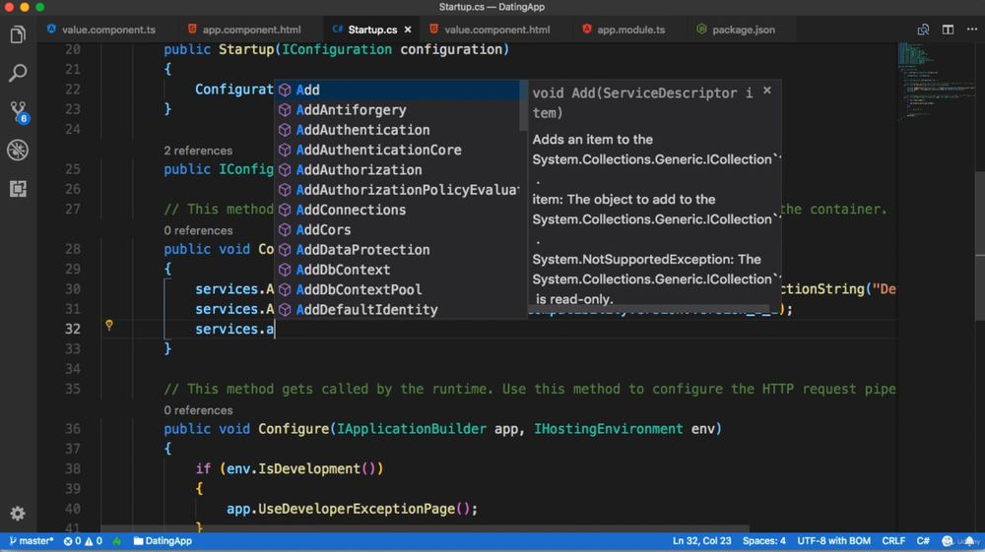Click the suggestion list scrollbar
The height and width of the screenshot is (552, 985).
(523, 105)
